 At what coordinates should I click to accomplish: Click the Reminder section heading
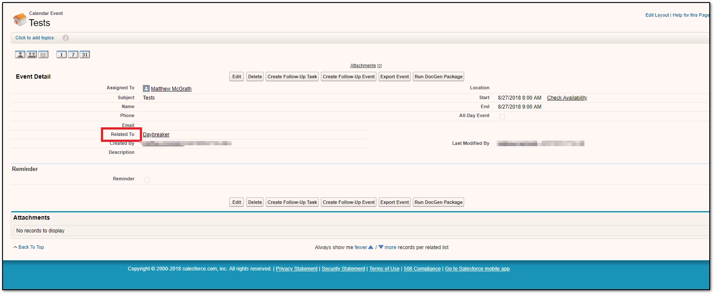[25, 169]
